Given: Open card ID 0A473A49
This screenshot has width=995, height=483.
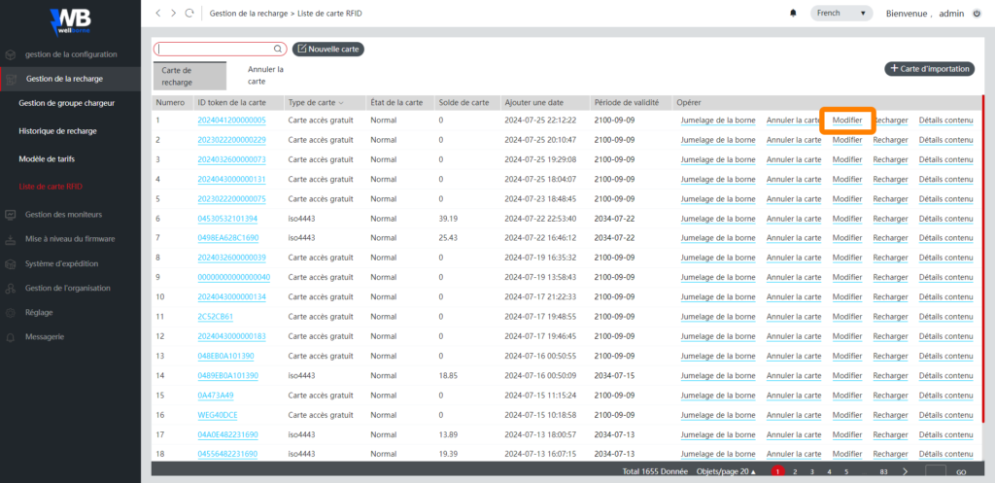Looking at the screenshot, I should pyautogui.click(x=216, y=395).
